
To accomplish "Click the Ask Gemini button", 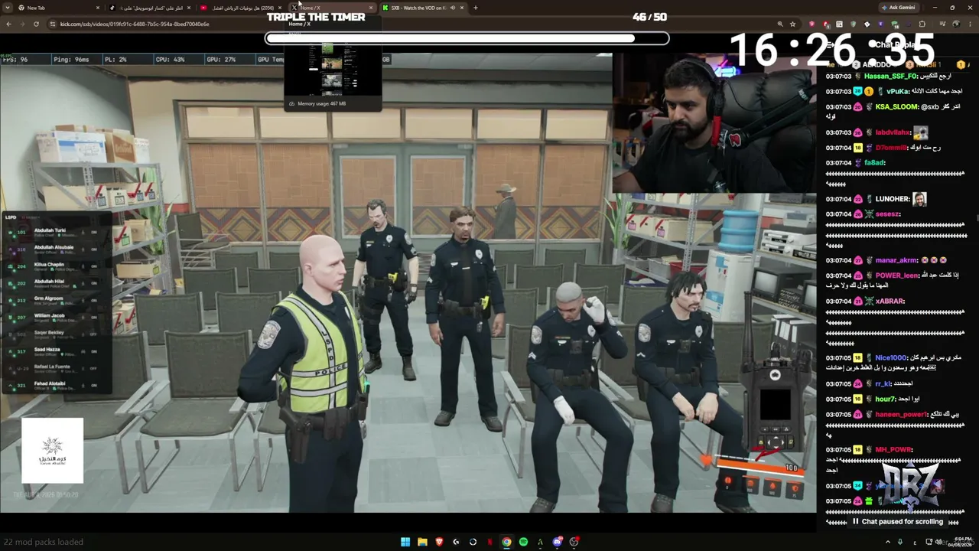I will tap(898, 8).
